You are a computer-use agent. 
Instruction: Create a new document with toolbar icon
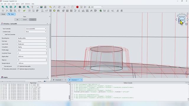[38, 7]
